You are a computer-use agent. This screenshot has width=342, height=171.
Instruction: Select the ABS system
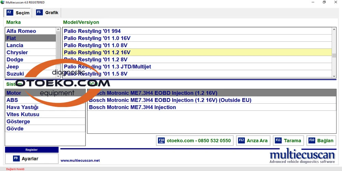pos(45,100)
